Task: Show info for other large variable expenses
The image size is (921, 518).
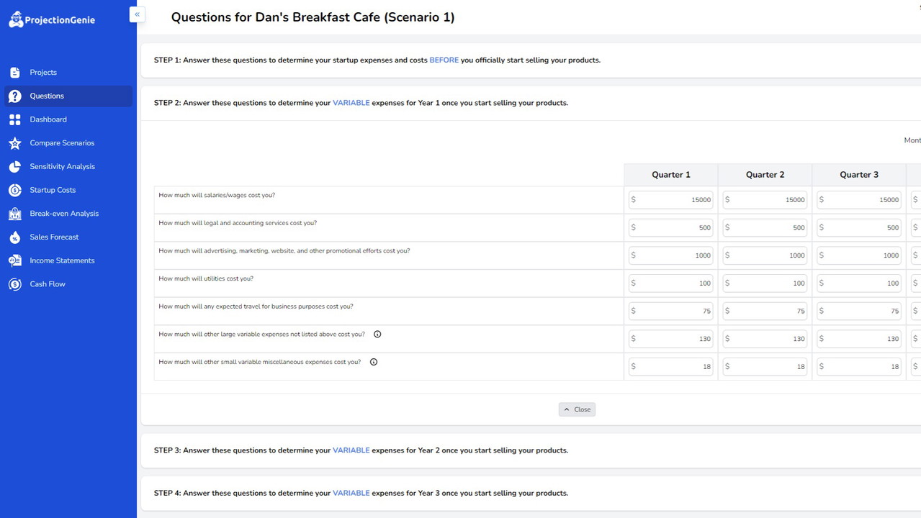Action: tap(377, 335)
